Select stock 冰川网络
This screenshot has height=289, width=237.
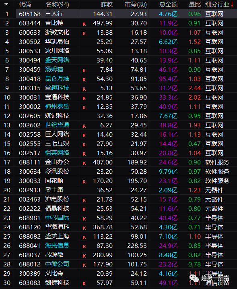pyautogui.click(x=57, y=51)
